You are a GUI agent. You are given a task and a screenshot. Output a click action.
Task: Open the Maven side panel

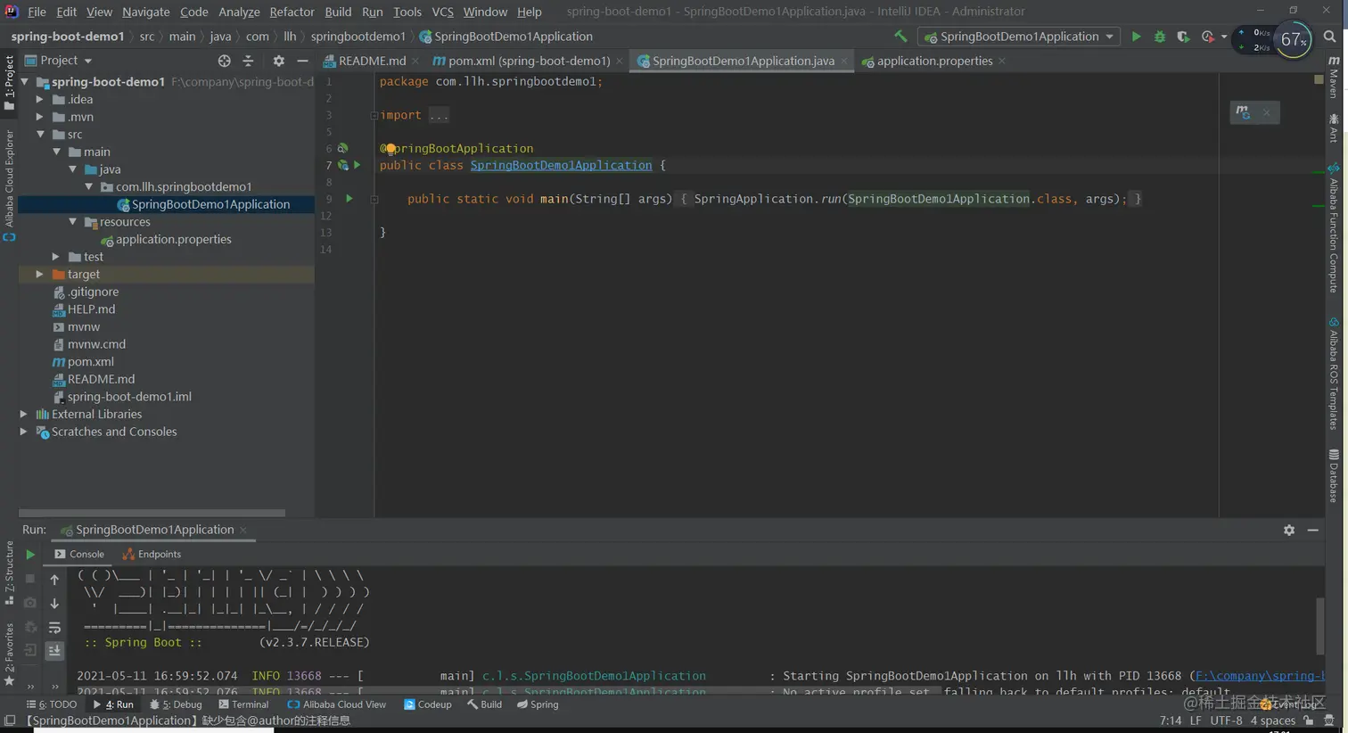point(1334,77)
